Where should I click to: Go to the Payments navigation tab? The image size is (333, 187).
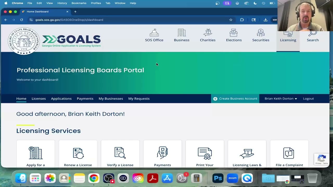85,99
